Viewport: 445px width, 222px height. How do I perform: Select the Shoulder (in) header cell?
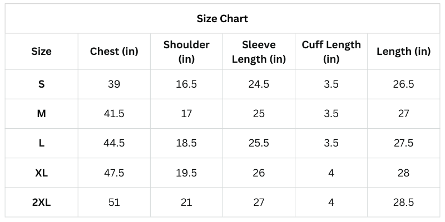(x=186, y=52)
